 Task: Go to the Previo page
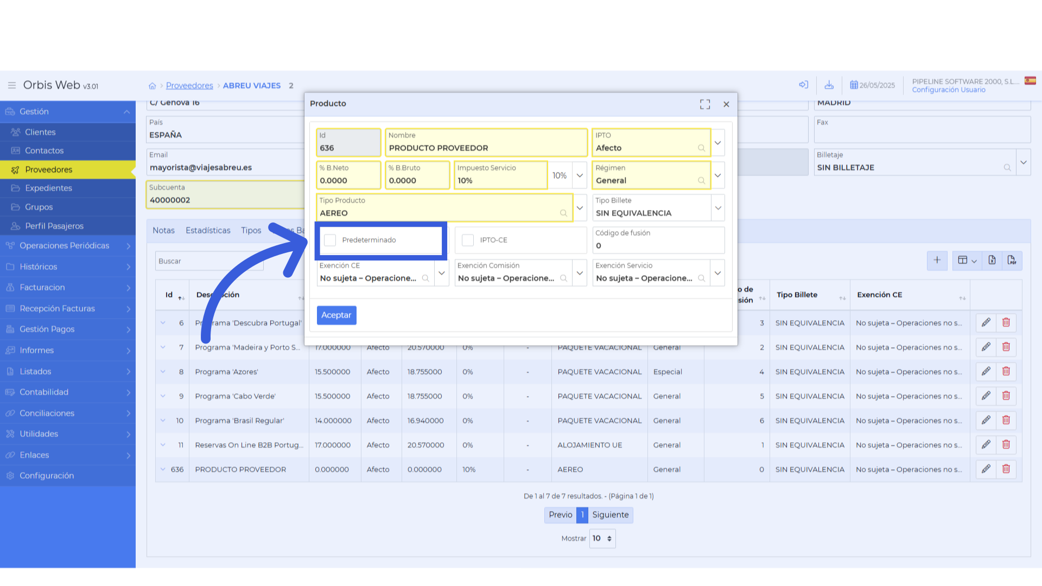560,514
